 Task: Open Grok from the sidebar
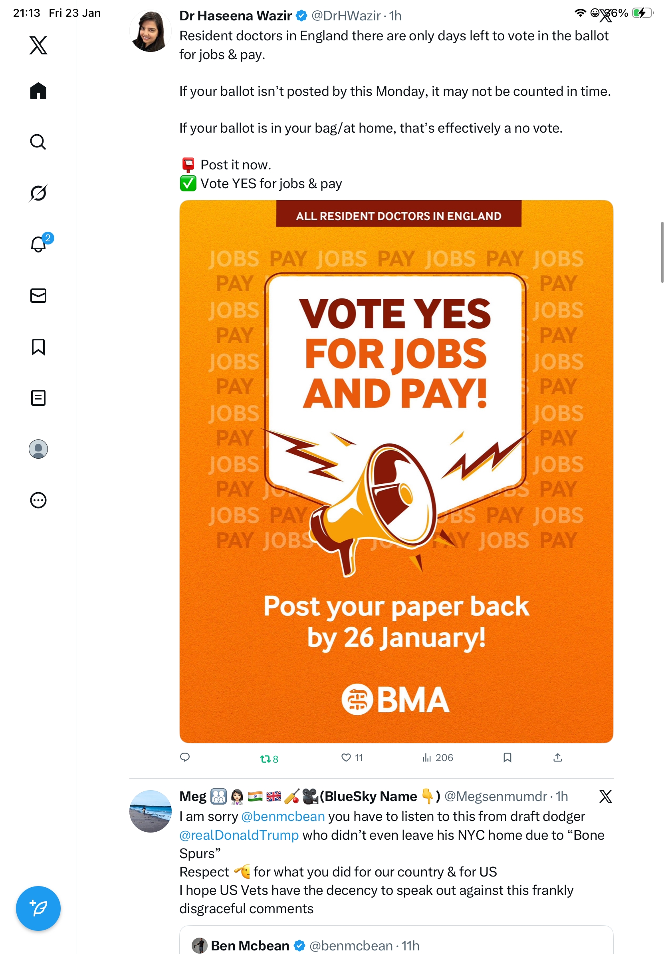[38, 193]
